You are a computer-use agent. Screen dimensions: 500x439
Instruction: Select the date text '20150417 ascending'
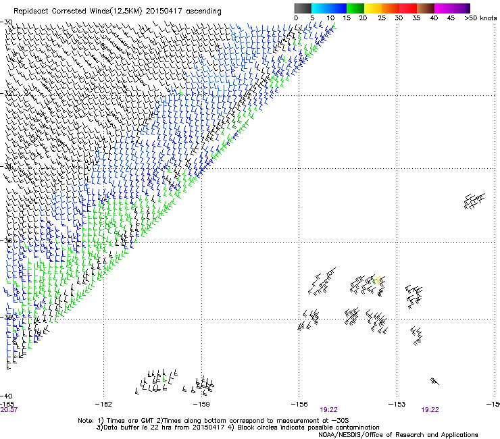pos(183,11)
